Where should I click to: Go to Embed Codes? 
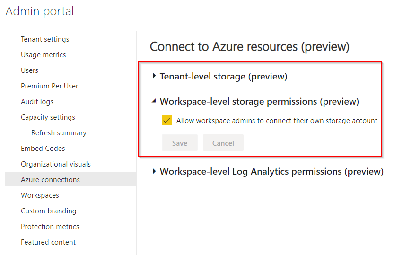point(43,148)
